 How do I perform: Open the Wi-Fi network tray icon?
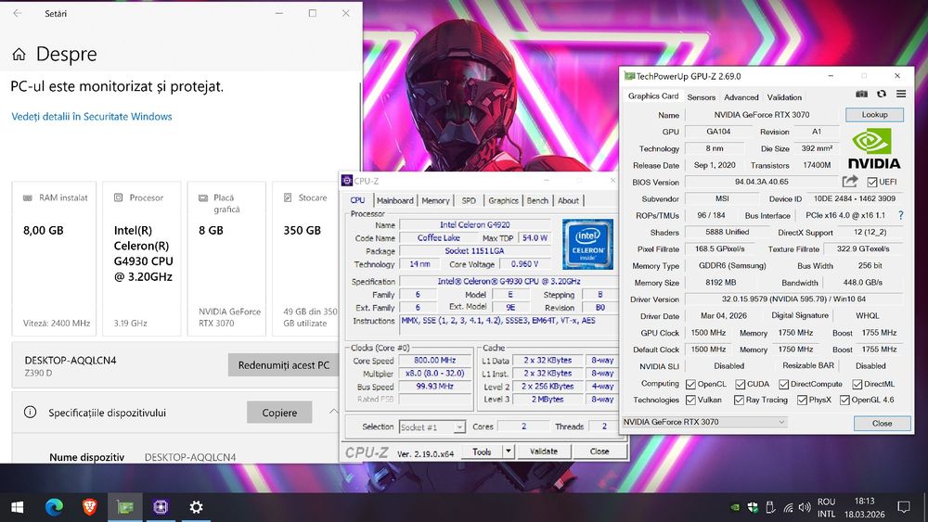(788, 507)
